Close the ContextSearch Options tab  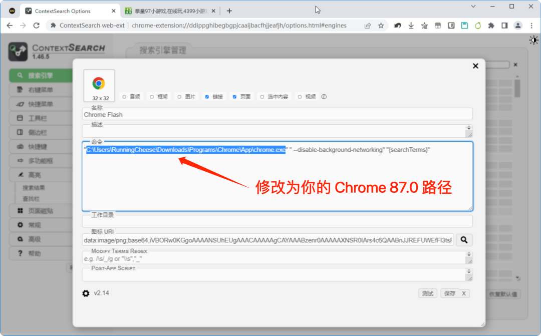click(114, 11)
